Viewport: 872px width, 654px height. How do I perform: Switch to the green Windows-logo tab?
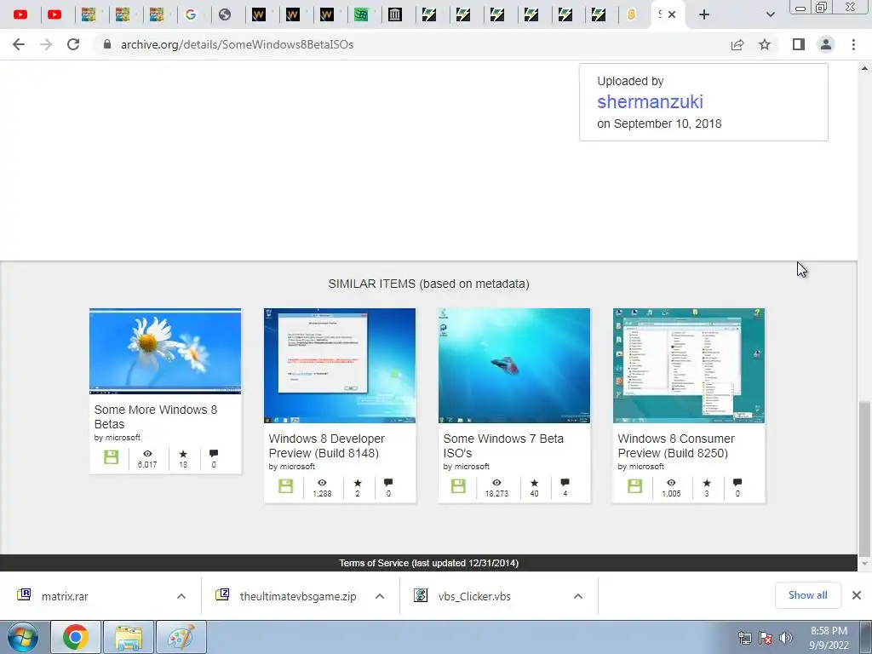361,14
